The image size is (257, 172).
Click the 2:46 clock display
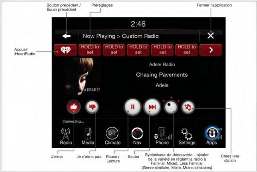tap(138, 24)
